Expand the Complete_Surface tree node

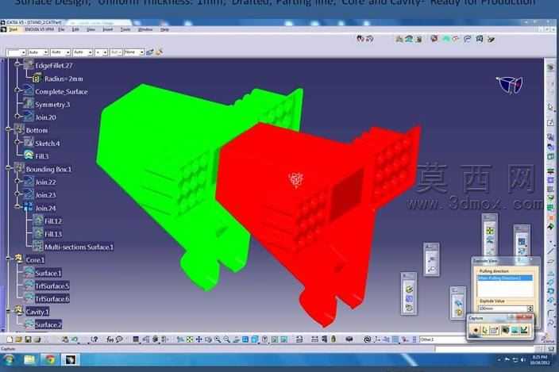coord(17,91)
